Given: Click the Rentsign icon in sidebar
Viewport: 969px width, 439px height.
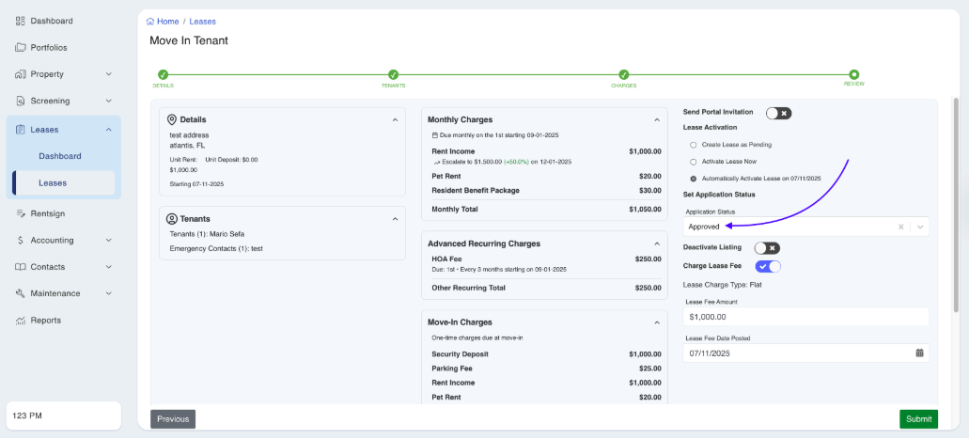Looking at the screenshot, I should 21,213.
